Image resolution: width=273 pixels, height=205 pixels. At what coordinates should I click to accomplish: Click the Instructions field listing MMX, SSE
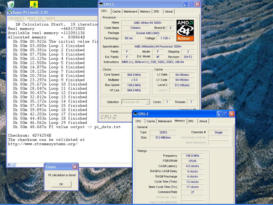point(158,62)
